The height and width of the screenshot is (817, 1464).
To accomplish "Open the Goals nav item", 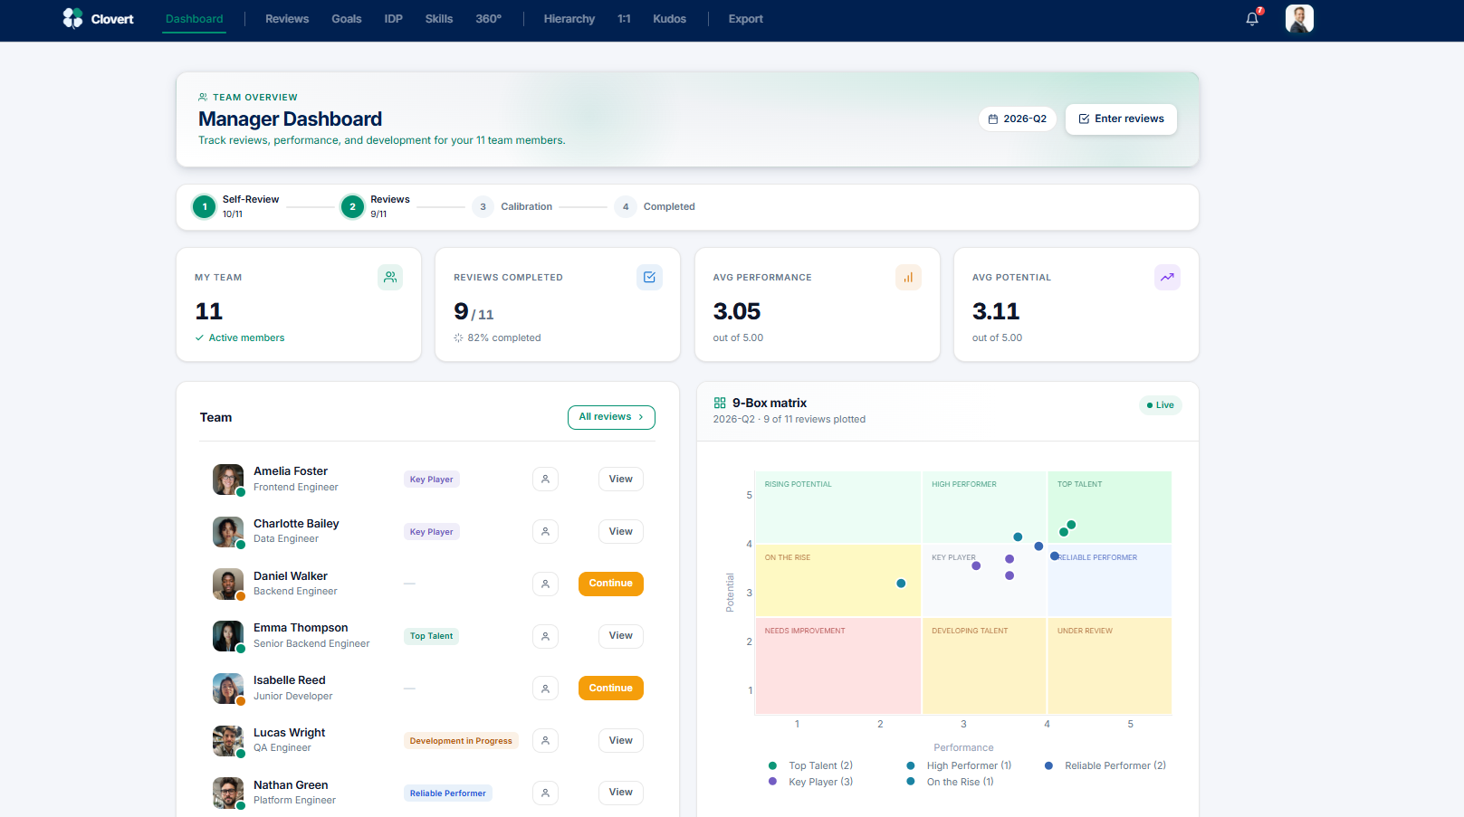I will coord(347,19).
